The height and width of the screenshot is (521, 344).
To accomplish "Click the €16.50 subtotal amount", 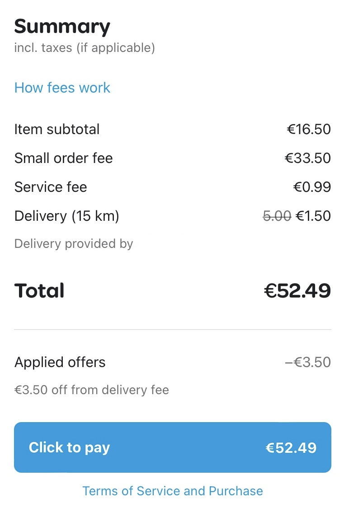I will click(309, 129).
